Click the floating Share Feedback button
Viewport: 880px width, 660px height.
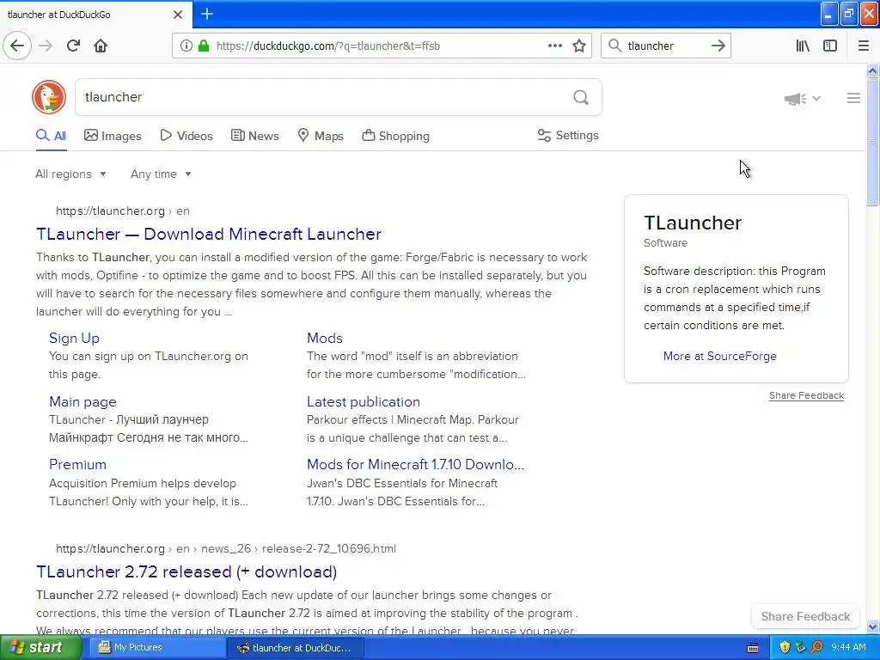(x=805, y=616)
